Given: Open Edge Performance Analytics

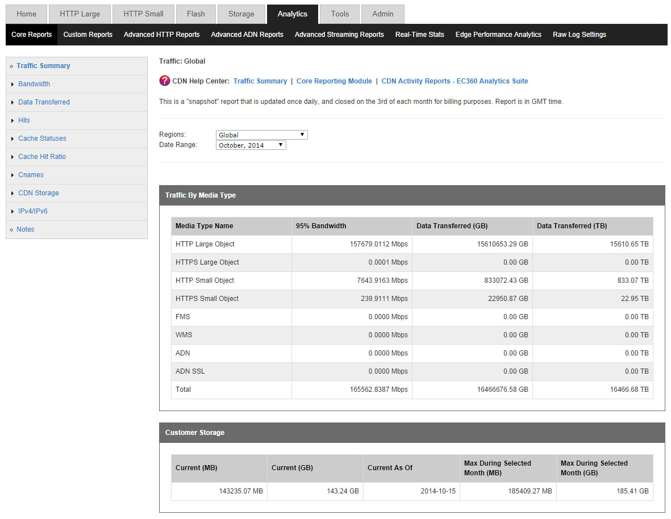Looking at the screenshot, I should click(498, 35).
